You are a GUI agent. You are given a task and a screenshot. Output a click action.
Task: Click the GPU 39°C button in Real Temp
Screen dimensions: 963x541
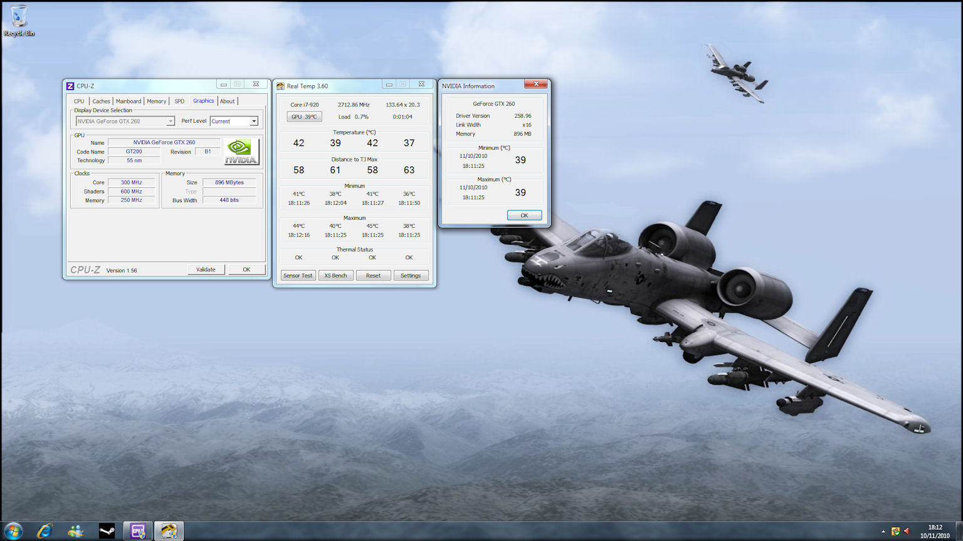point(304,116)
